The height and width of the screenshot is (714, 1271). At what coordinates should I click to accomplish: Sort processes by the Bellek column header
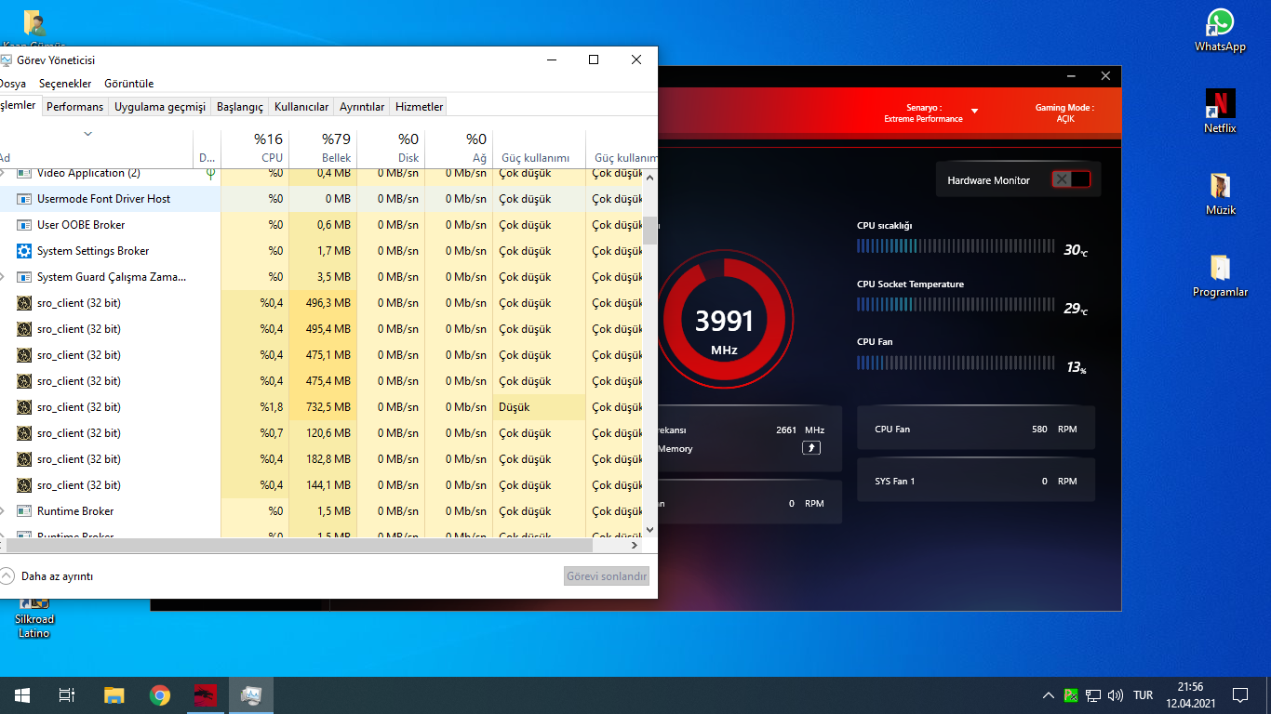(323, 149)
